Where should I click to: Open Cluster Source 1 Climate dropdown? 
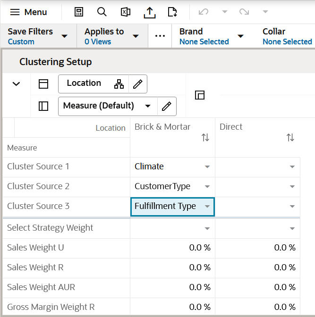coord(207,167)
